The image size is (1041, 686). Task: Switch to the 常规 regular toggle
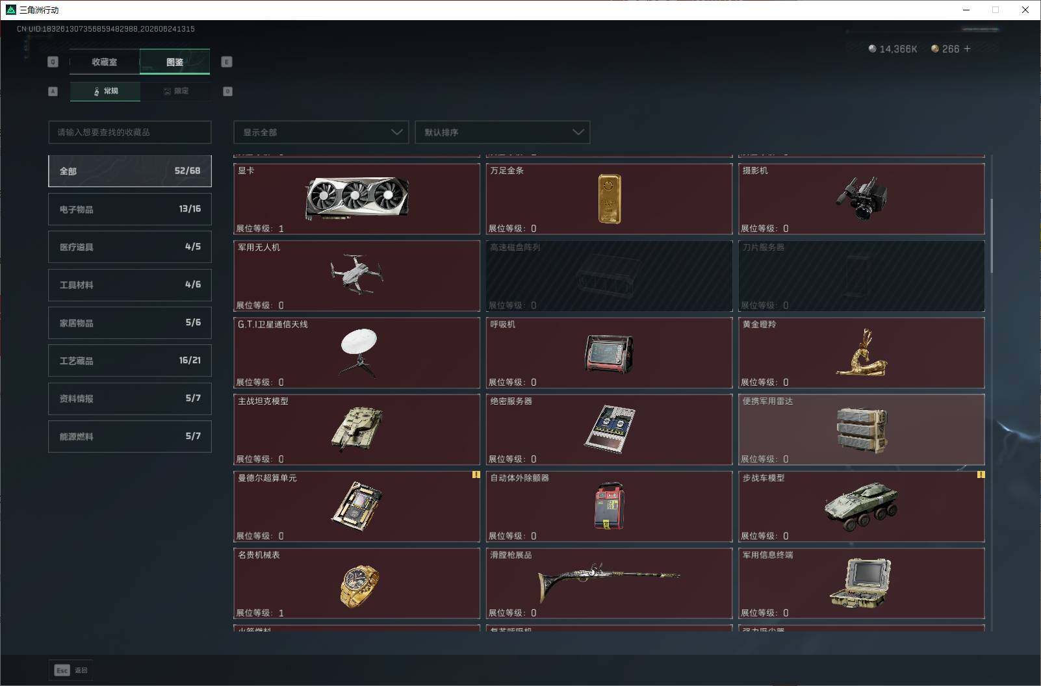point(105,91)
